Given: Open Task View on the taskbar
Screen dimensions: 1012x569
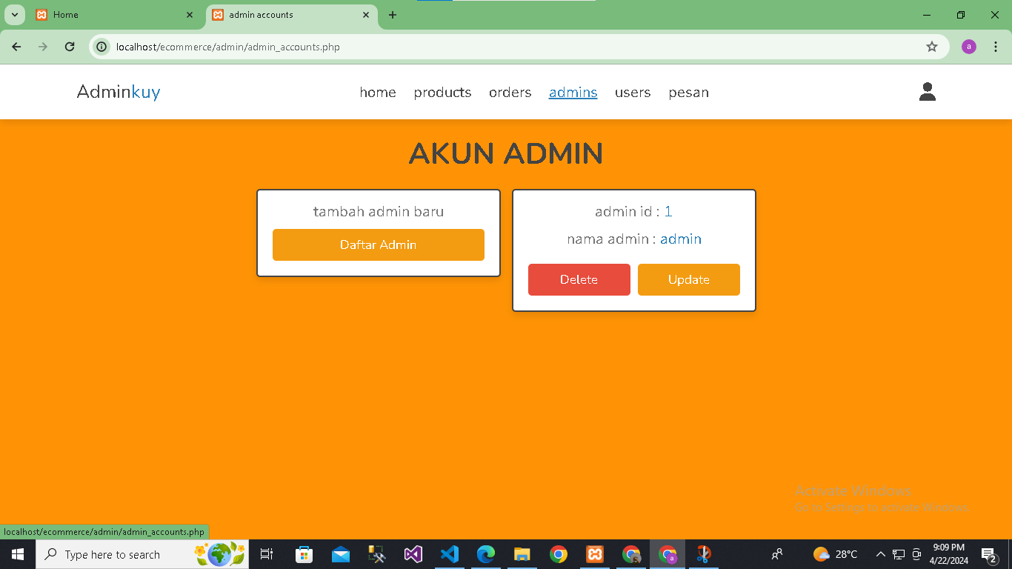Looking at the screenshot, I should point(267,554).
